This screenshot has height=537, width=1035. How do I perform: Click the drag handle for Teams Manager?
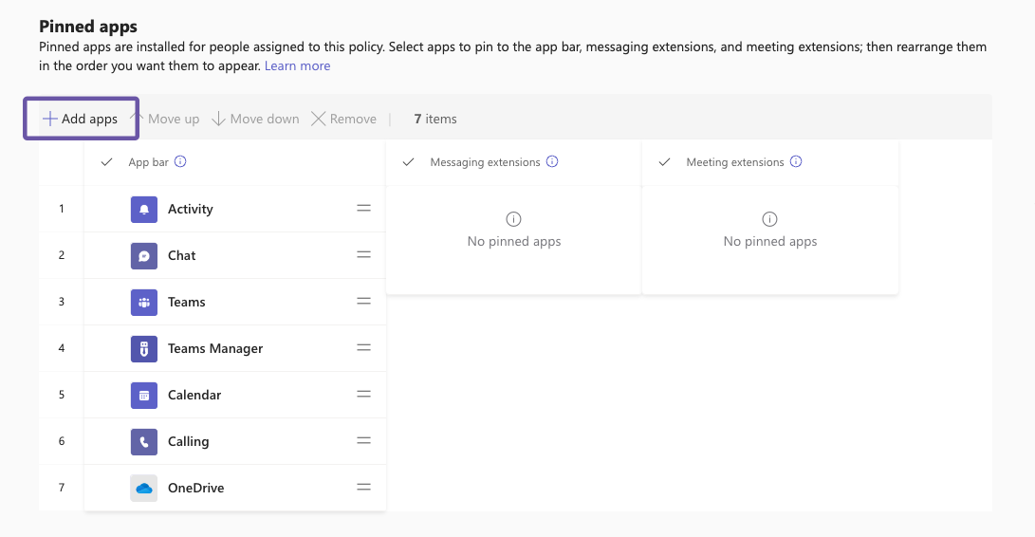[363, 347]
